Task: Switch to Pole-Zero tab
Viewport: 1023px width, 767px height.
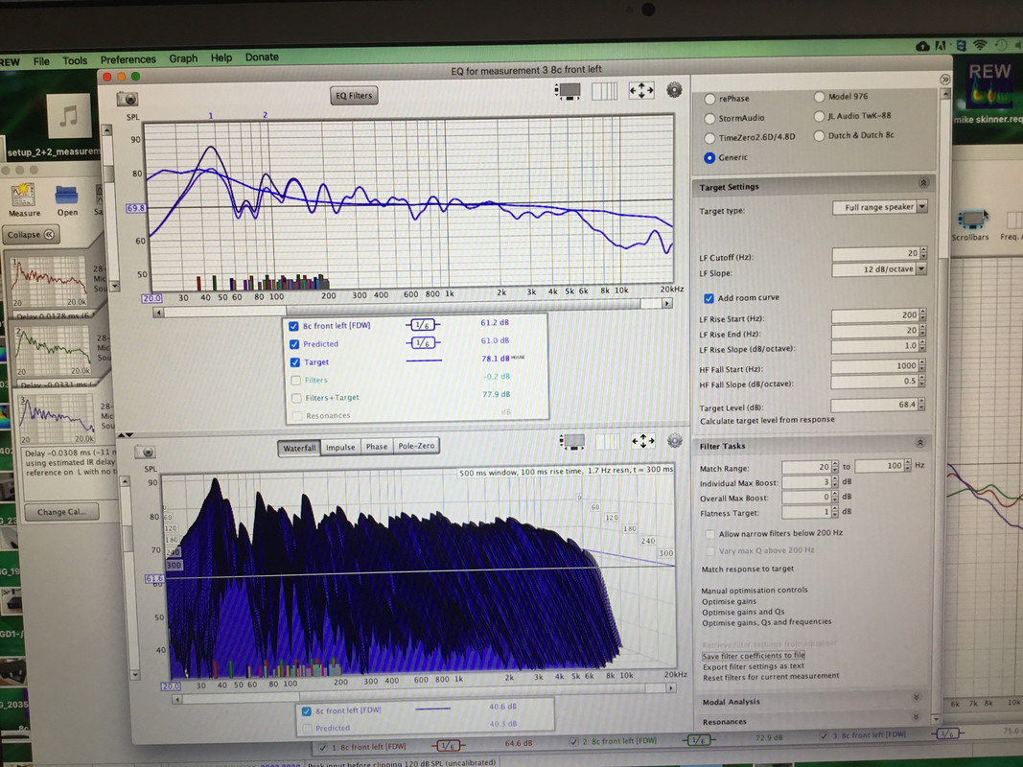Action: (416, 446)
